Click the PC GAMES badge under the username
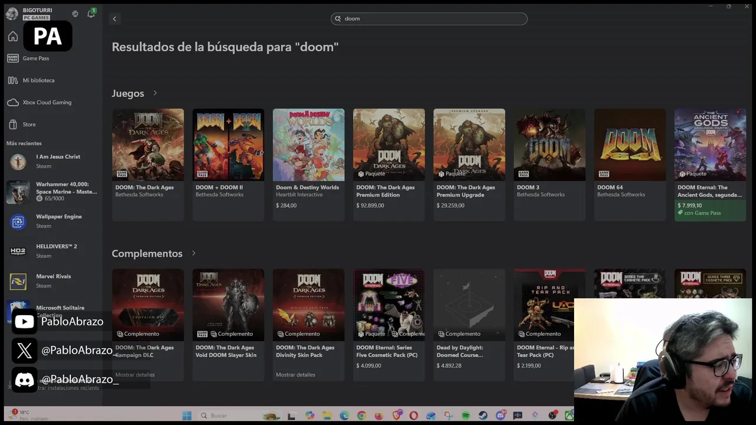 pos(36,18)
